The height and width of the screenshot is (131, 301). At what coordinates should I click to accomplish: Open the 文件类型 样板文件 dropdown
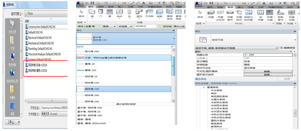[x=54, y=114]
